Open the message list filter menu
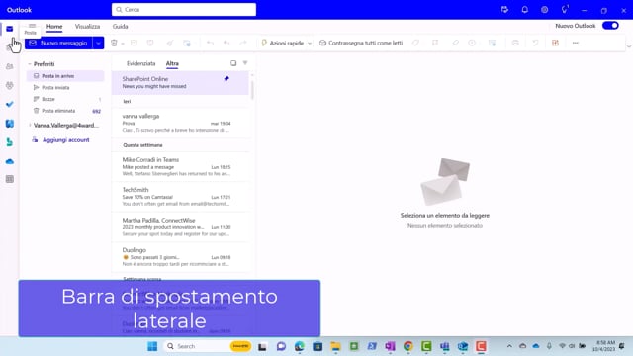Image resolution: width=633 pixels, height=356 pixels. [x=245, y=63]
